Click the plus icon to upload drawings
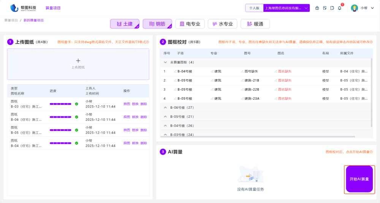Screen dimensions: 380x203 [x=78, y=61]
